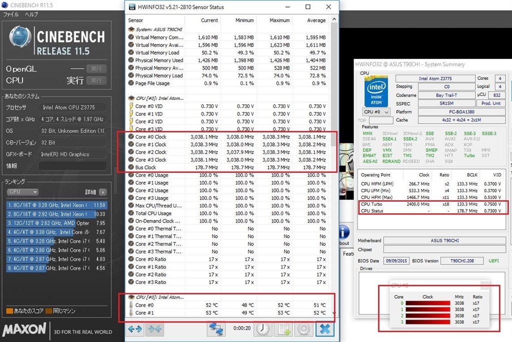The width and height of the screenshot is (512, 342).
Task: Expand all sensor columns with the blue arrows icon
Action: 135,329
